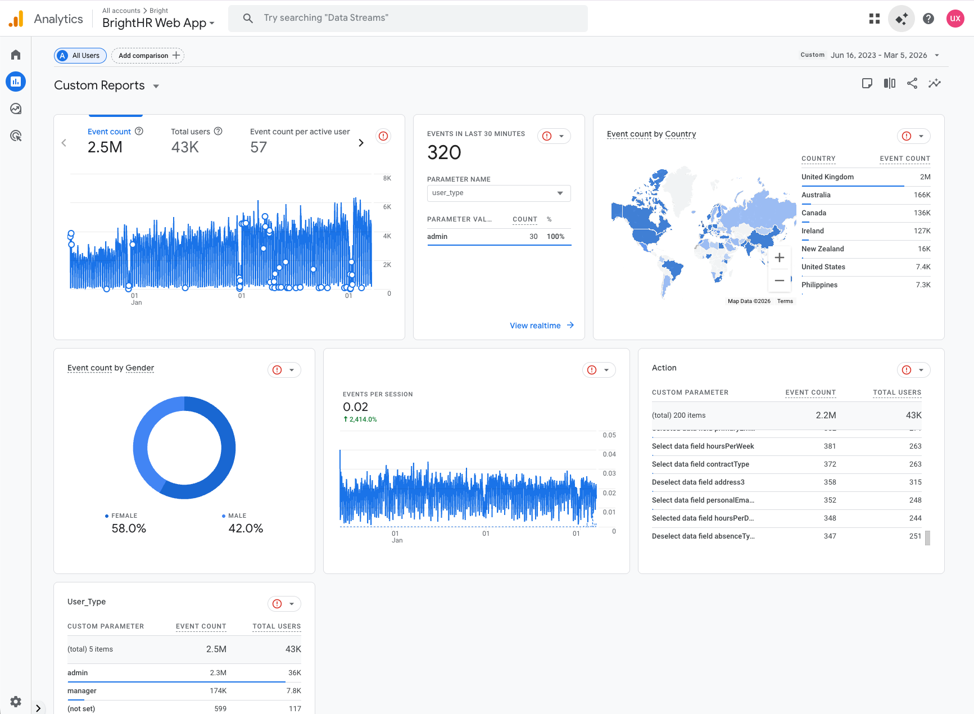Open the Help question mark icon
The width and height of the screenshot is (974, 714).
coord(928,19)
